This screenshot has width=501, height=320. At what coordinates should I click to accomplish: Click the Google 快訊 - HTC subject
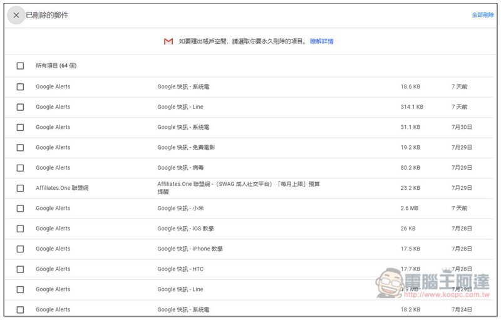pos(180,269)
